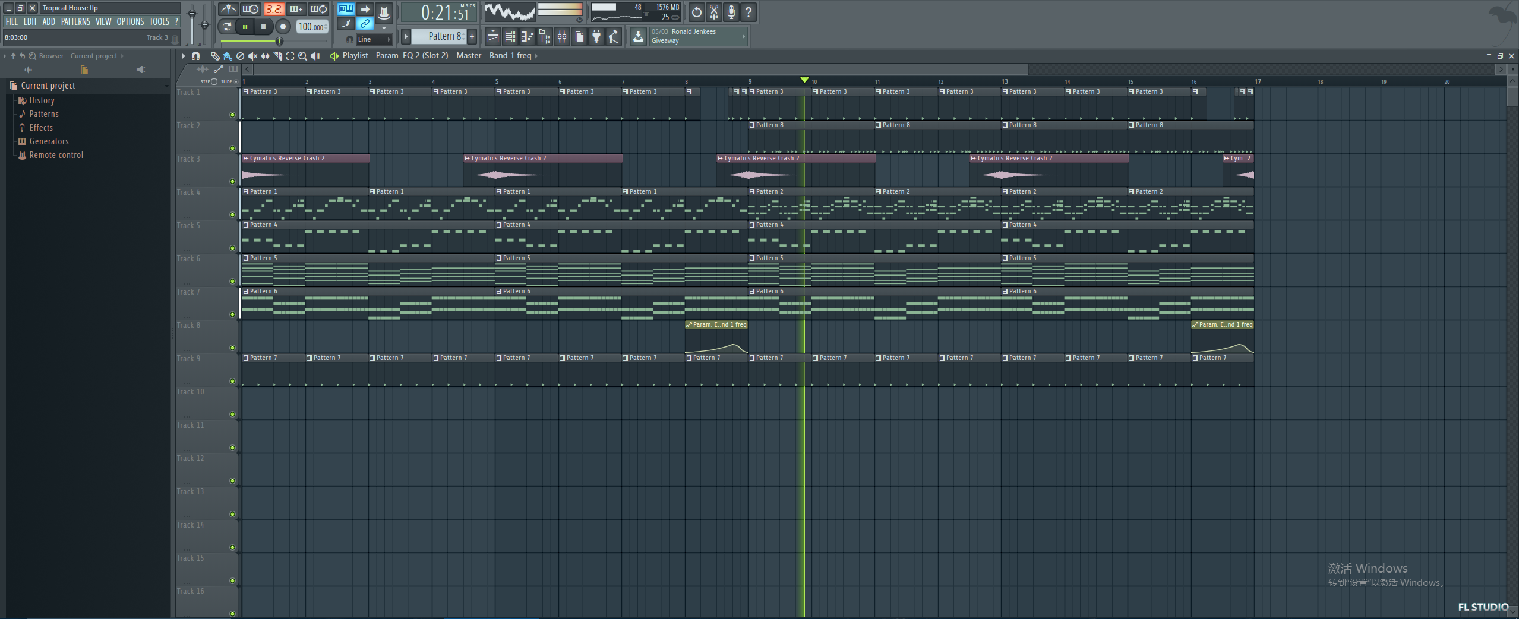1519x619 pixels.
Task: Open the Generators folder in browser
Action: point(49,141)
